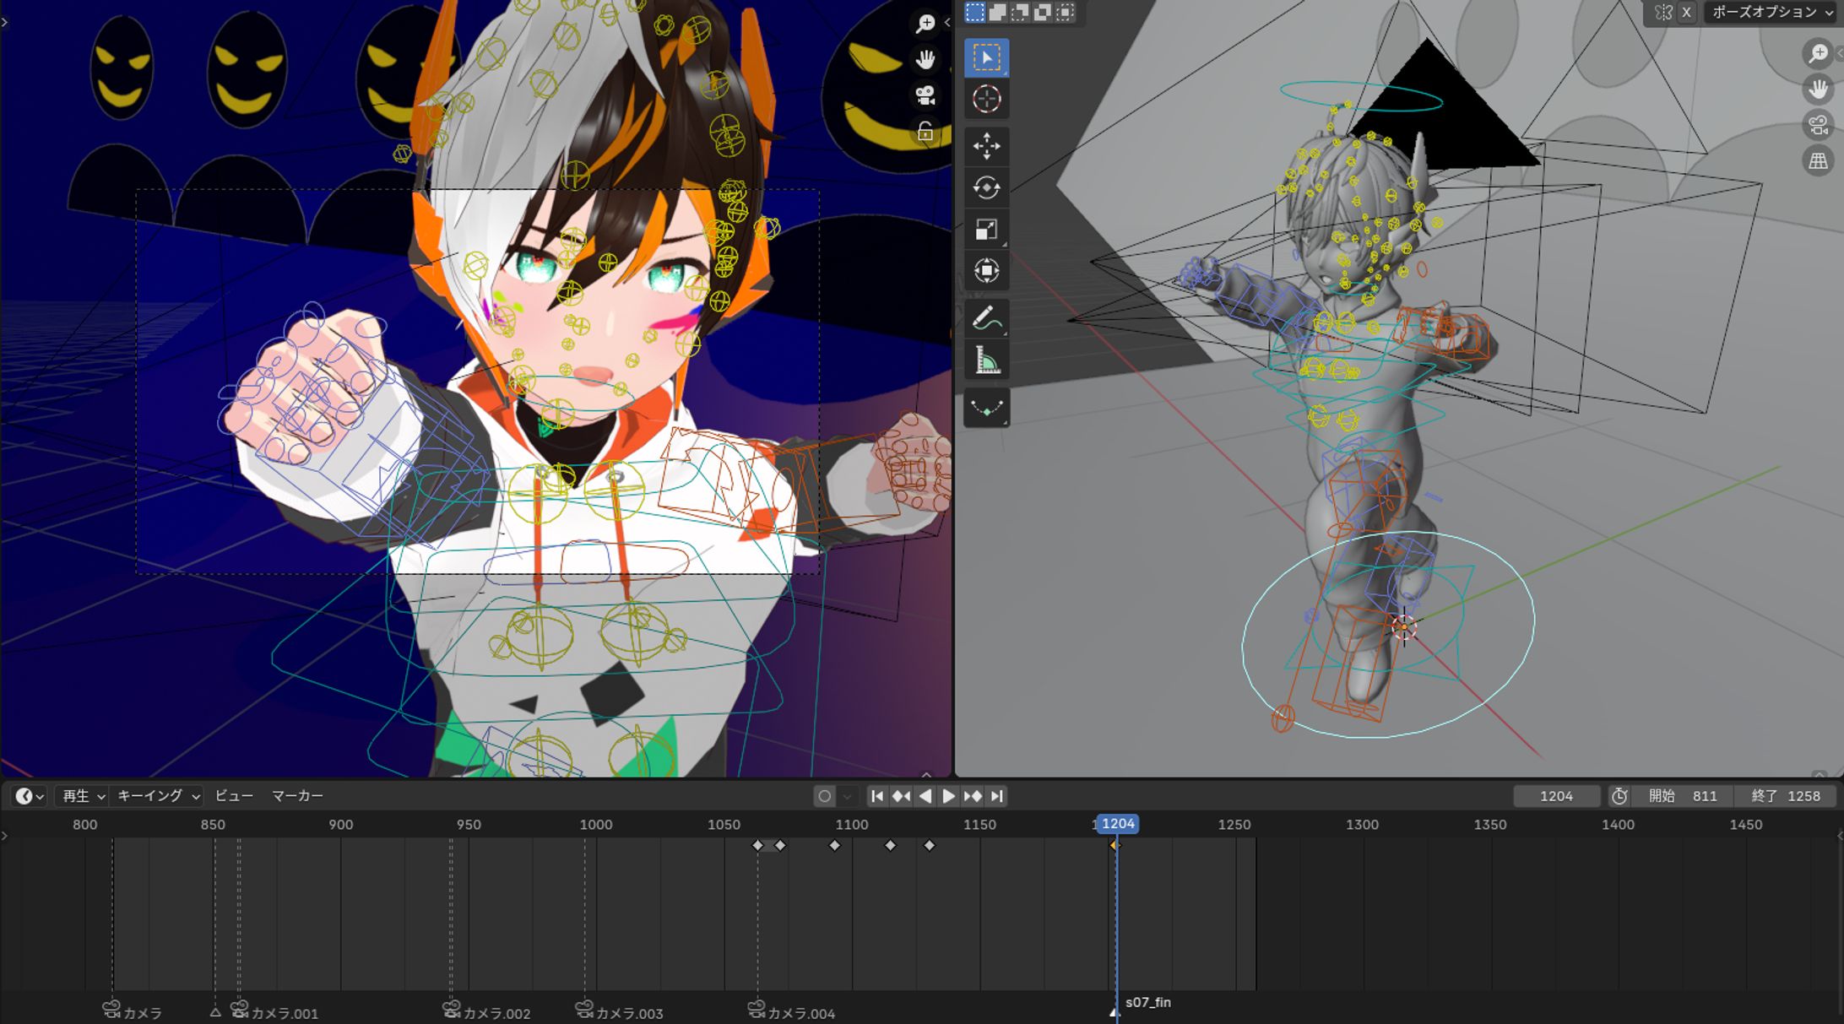
Task: Open the マーカー menu in timeline
Action: (x=297, y=796)
